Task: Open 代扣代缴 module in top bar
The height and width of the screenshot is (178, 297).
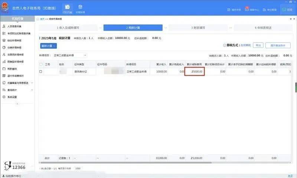Action: tap(67, 9)
